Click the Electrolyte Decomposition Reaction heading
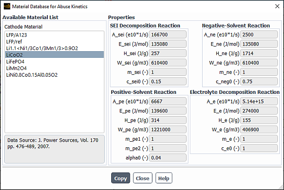 click(x=235, y=92)
